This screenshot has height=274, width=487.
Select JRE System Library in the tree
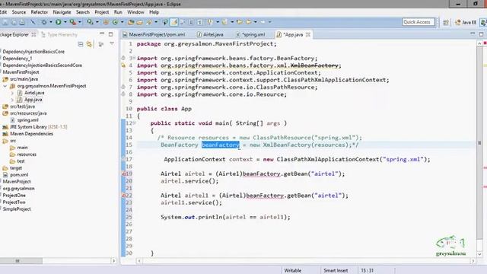click(x=35, y=127)
